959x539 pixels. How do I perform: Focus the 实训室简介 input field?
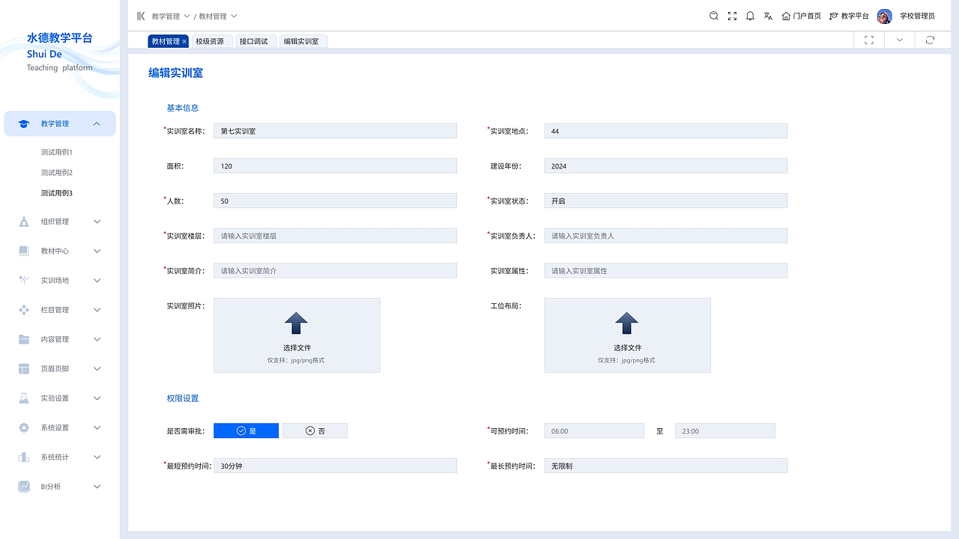pyautogui.click(x=335, y=270)
